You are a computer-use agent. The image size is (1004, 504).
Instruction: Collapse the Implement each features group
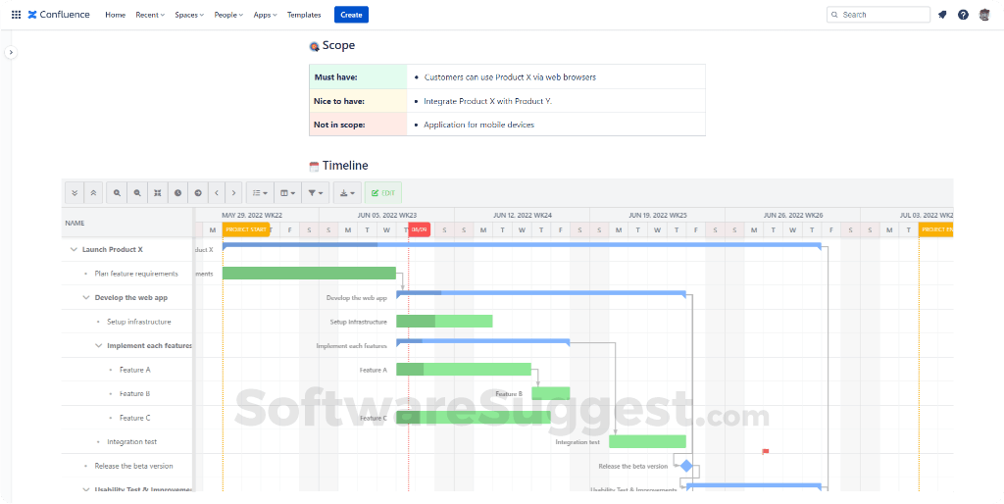[99, 346]
